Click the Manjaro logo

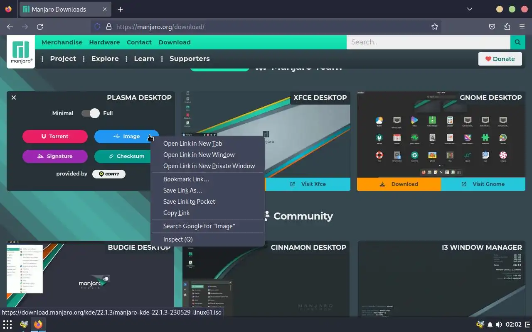[21, 52]
